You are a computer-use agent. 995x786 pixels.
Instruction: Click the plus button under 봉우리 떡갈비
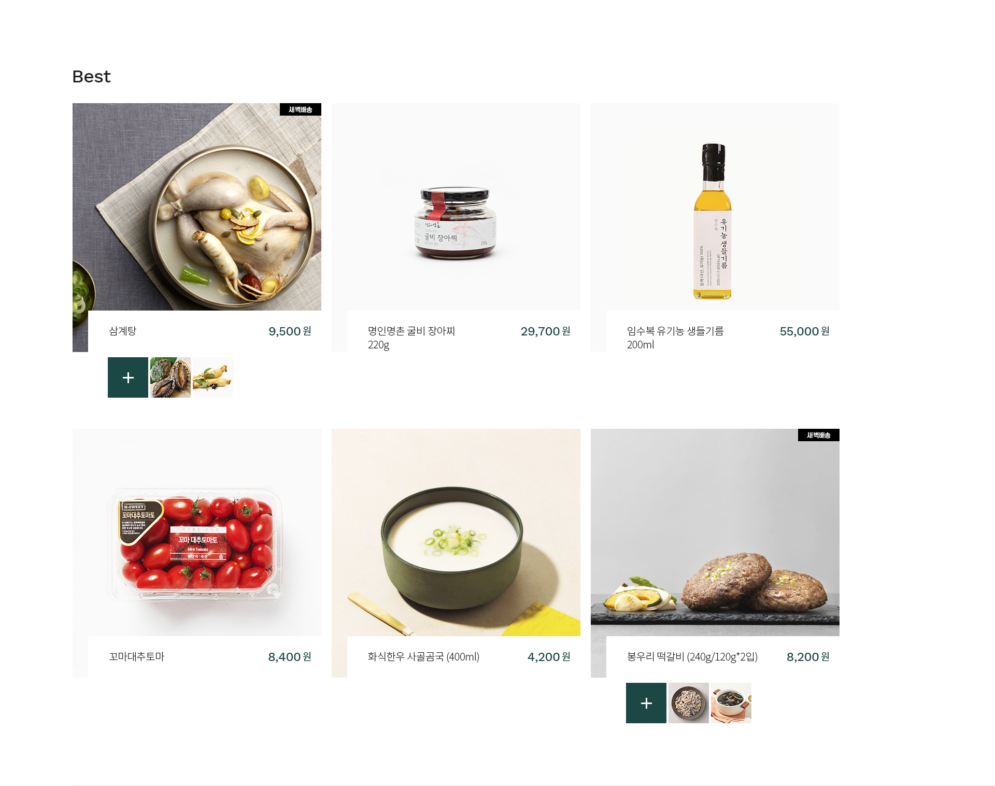(646, 703)
